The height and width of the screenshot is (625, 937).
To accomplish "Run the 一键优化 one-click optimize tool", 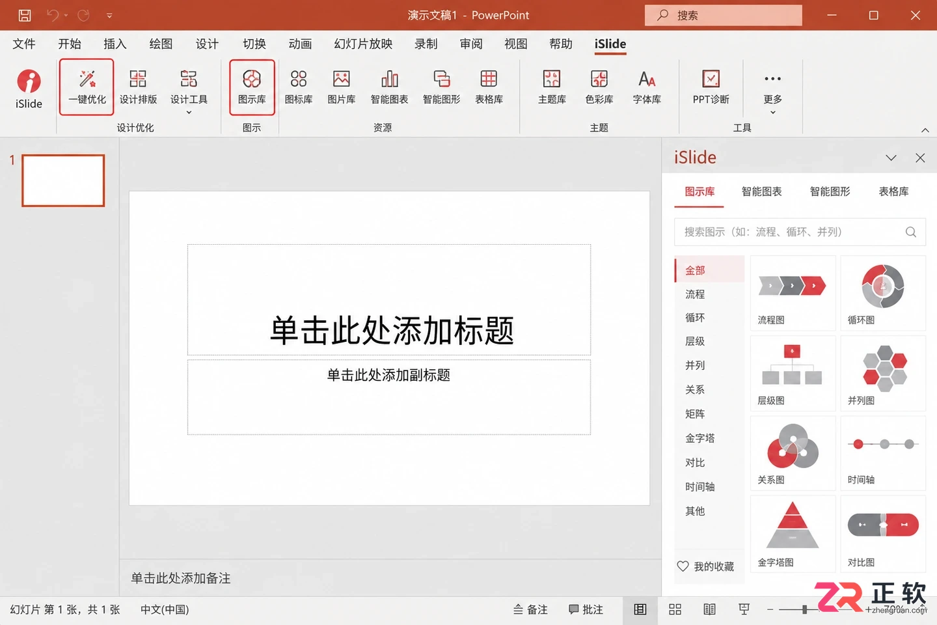I will point(87,87).
